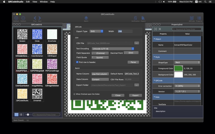Click the QRCodeGrid keyword search field
The height and width of the screenshot is (134, 215).
click(46, 115)
